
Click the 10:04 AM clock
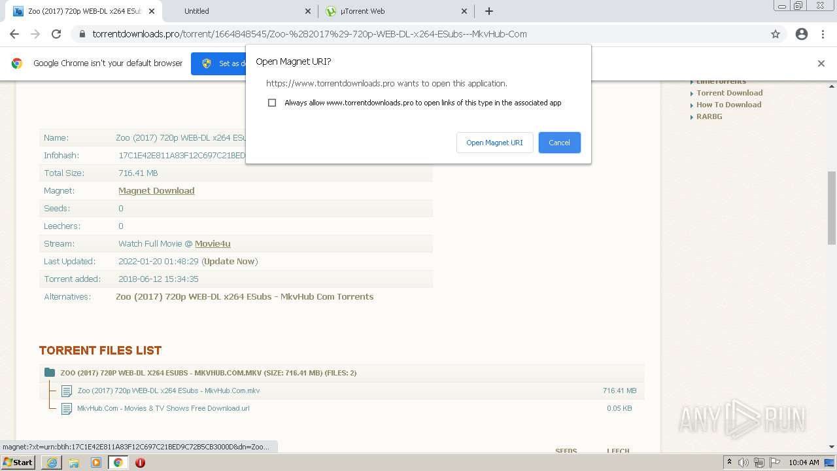[804, 462]
